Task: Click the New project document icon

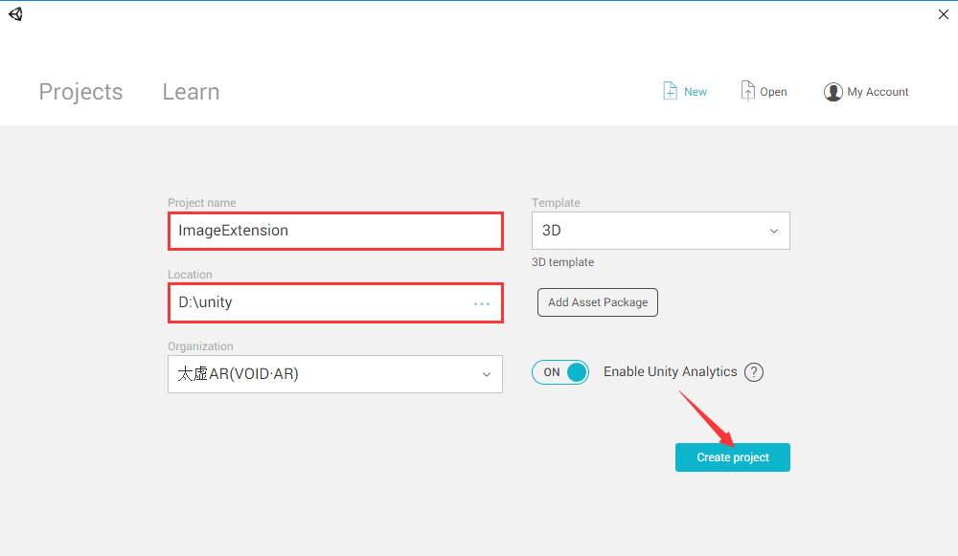Action: [671, 91]
